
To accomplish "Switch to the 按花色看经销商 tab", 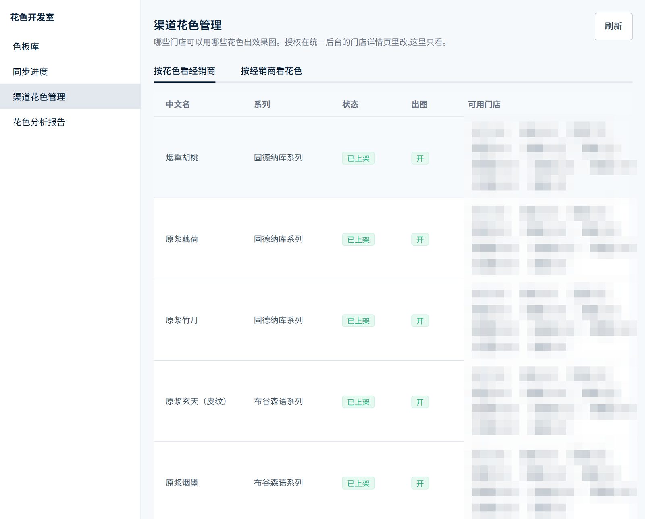I will 184,71.
